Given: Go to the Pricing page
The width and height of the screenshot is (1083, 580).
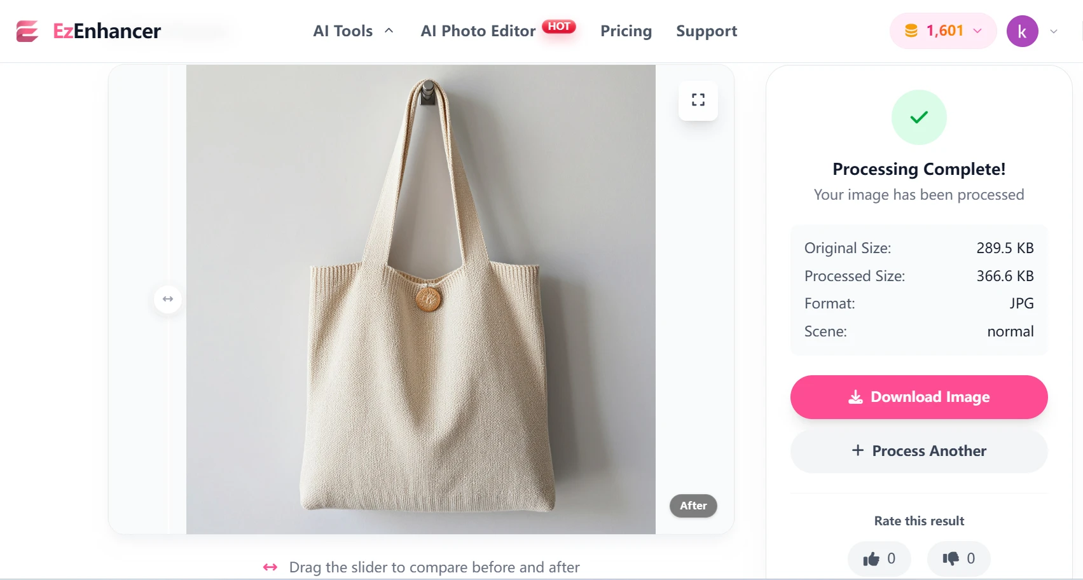Looking at the screenshot, I should click(626, 31).
